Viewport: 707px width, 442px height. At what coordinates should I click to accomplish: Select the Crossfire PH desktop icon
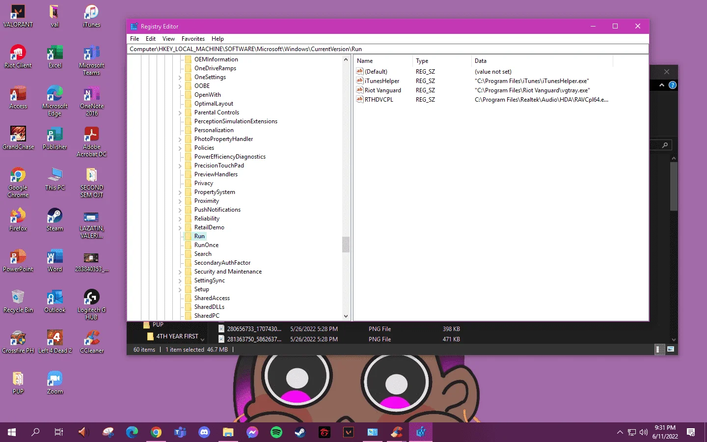[18, 342]
